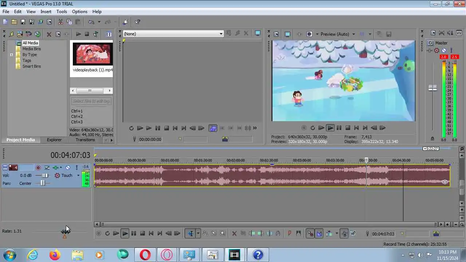Open a project using the folder icon
This screenshot has height=262, width=466.
(x=14, y=22)
